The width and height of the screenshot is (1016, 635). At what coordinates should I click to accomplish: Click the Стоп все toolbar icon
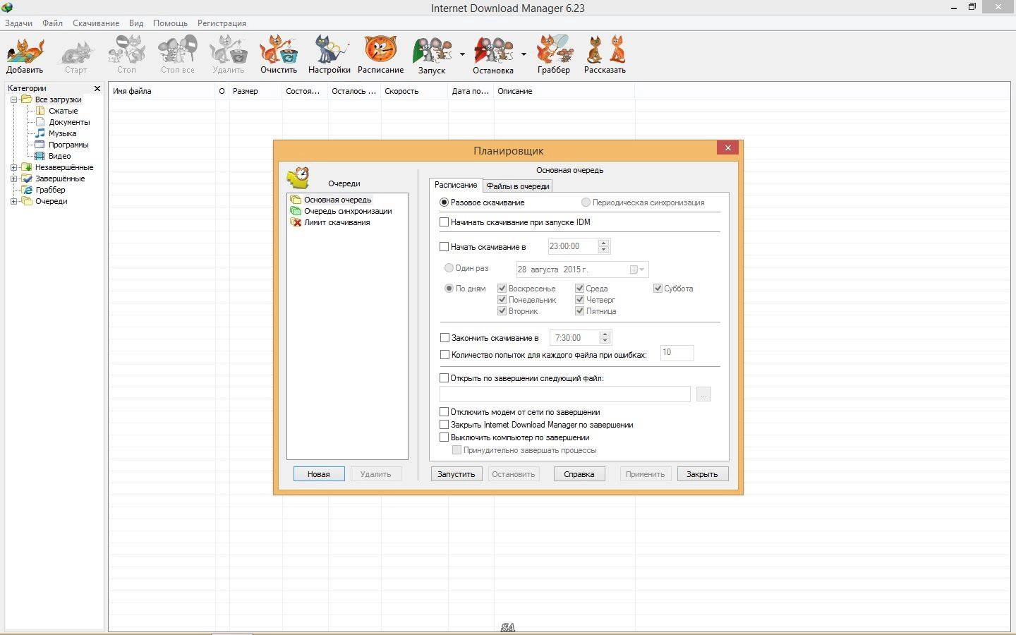pos(177,55)
